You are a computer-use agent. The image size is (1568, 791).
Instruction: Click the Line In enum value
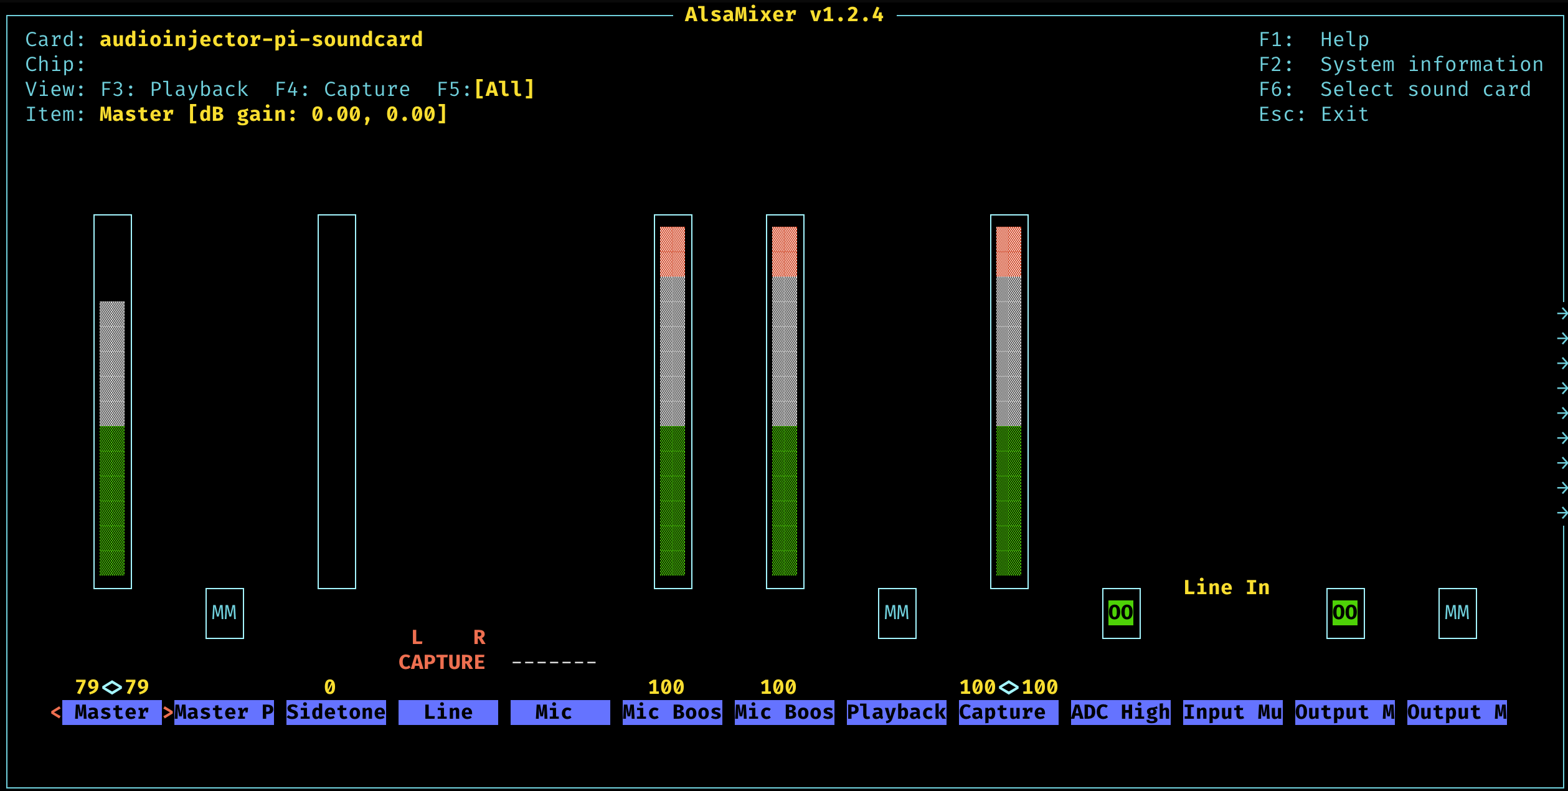coord(1227,587)
